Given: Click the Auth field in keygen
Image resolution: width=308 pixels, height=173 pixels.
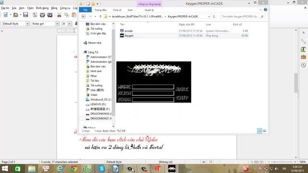Looking at the screenshot, I should [x=153, y=93].
